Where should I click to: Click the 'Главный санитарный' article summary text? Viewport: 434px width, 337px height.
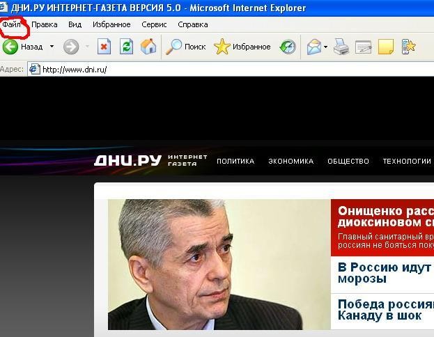click(386, 241)
